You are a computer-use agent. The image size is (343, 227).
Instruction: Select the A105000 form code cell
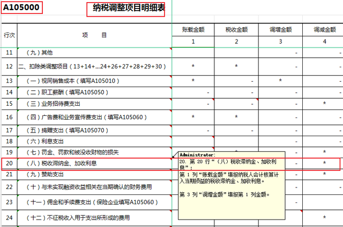click(x=21, y=7)
